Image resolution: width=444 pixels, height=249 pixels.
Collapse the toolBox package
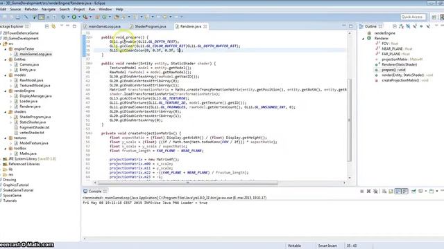(6, 149)
